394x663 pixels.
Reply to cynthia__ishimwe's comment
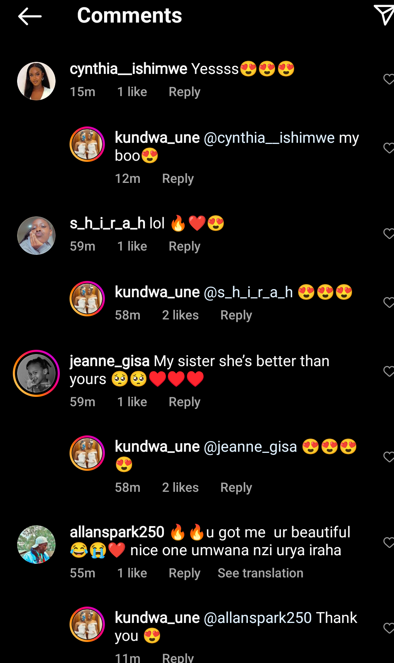click(x=185, y=92)
